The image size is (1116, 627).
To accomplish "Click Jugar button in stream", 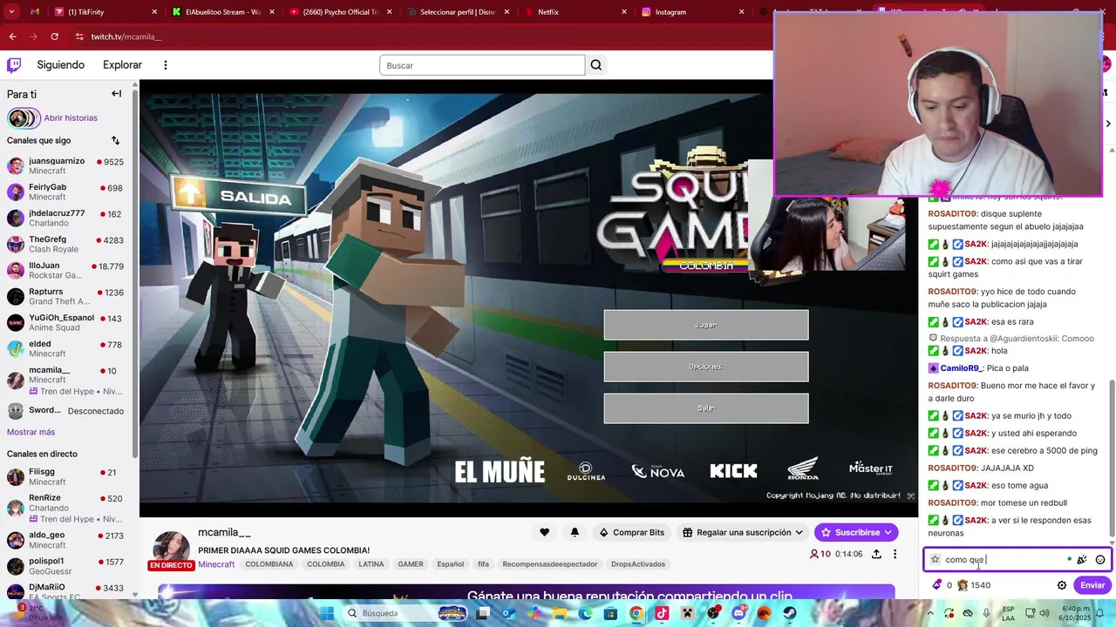I will (706, 325).
